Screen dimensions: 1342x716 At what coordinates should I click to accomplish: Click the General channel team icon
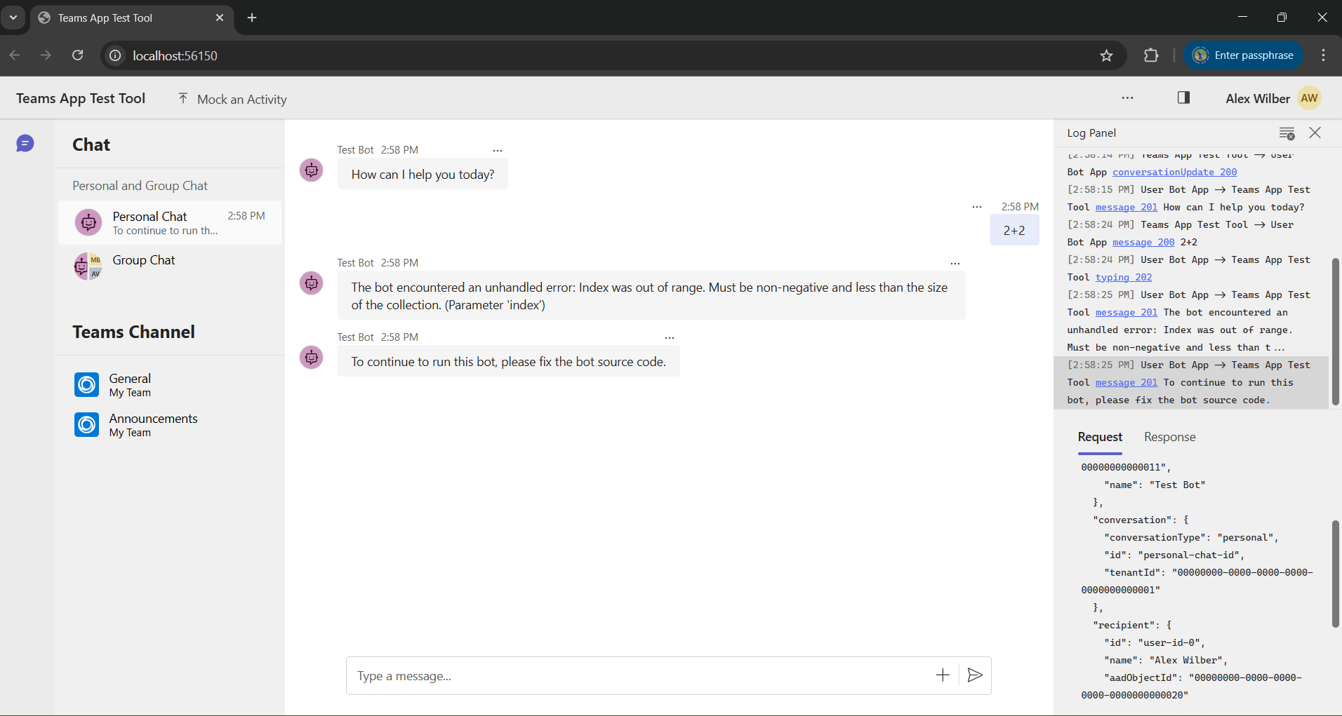click(87, 385)
